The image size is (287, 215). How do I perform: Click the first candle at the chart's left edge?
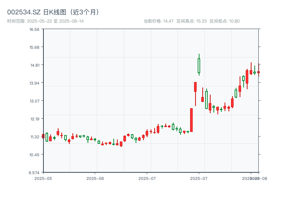tap(43, 136)
